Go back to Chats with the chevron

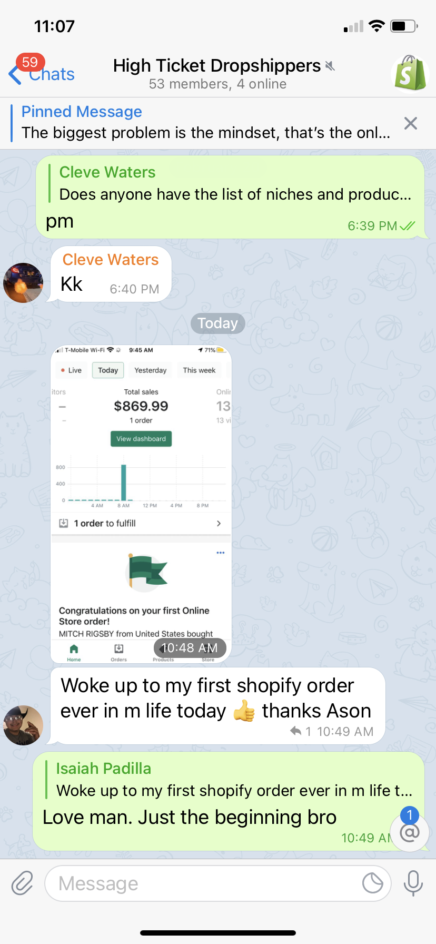click(x=15, y=74)
